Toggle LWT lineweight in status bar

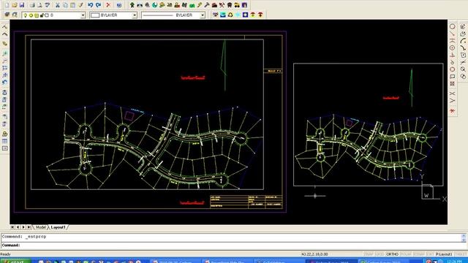click(430, 254)
